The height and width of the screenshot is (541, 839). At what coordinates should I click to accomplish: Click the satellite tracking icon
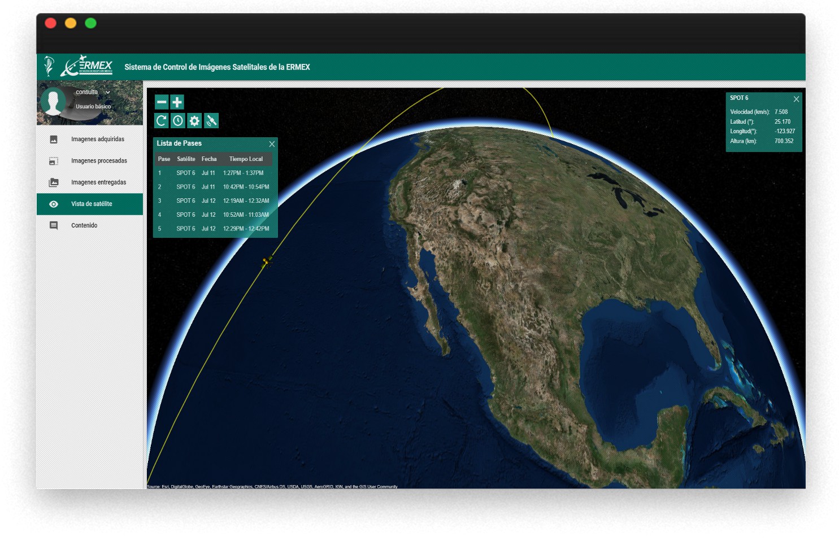pos(211,121)
